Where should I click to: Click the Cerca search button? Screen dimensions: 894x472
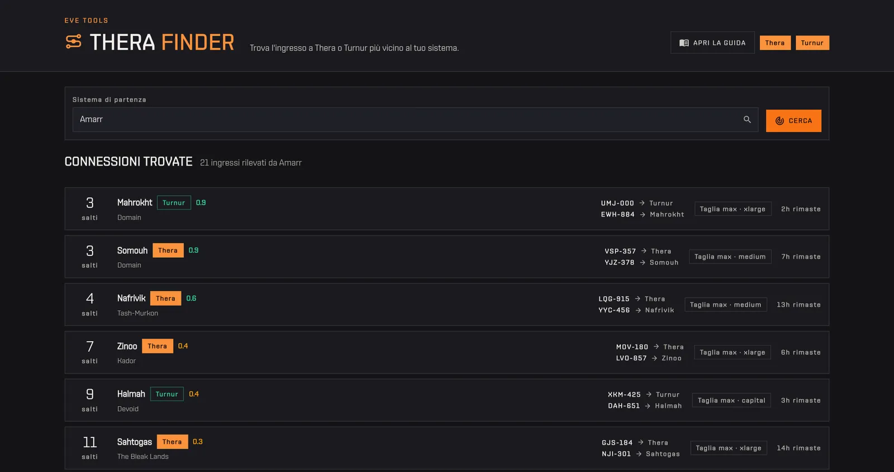point(793,121)
